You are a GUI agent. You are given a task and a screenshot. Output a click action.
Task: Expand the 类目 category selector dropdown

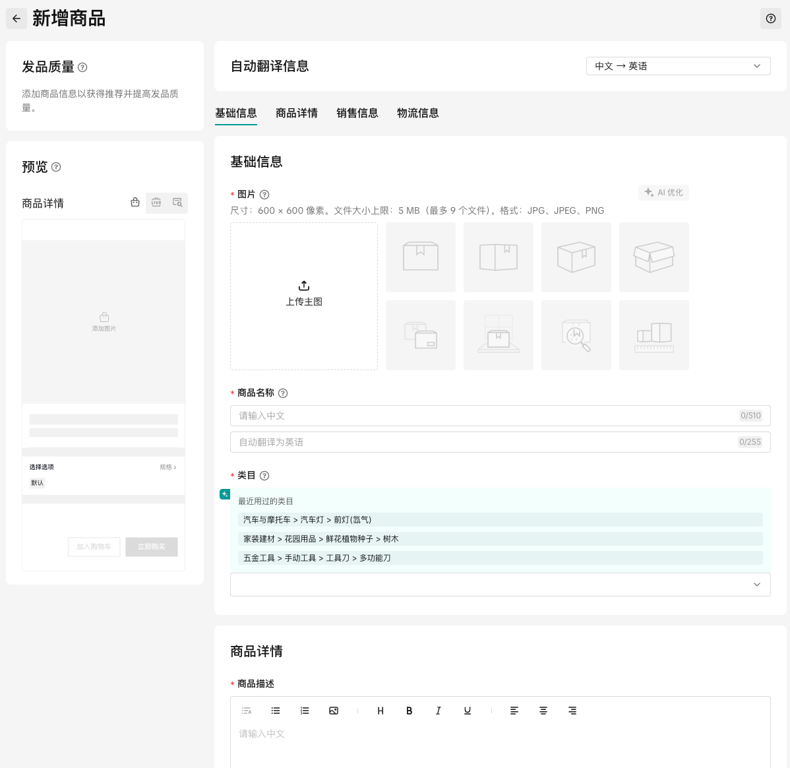point(500,585)
